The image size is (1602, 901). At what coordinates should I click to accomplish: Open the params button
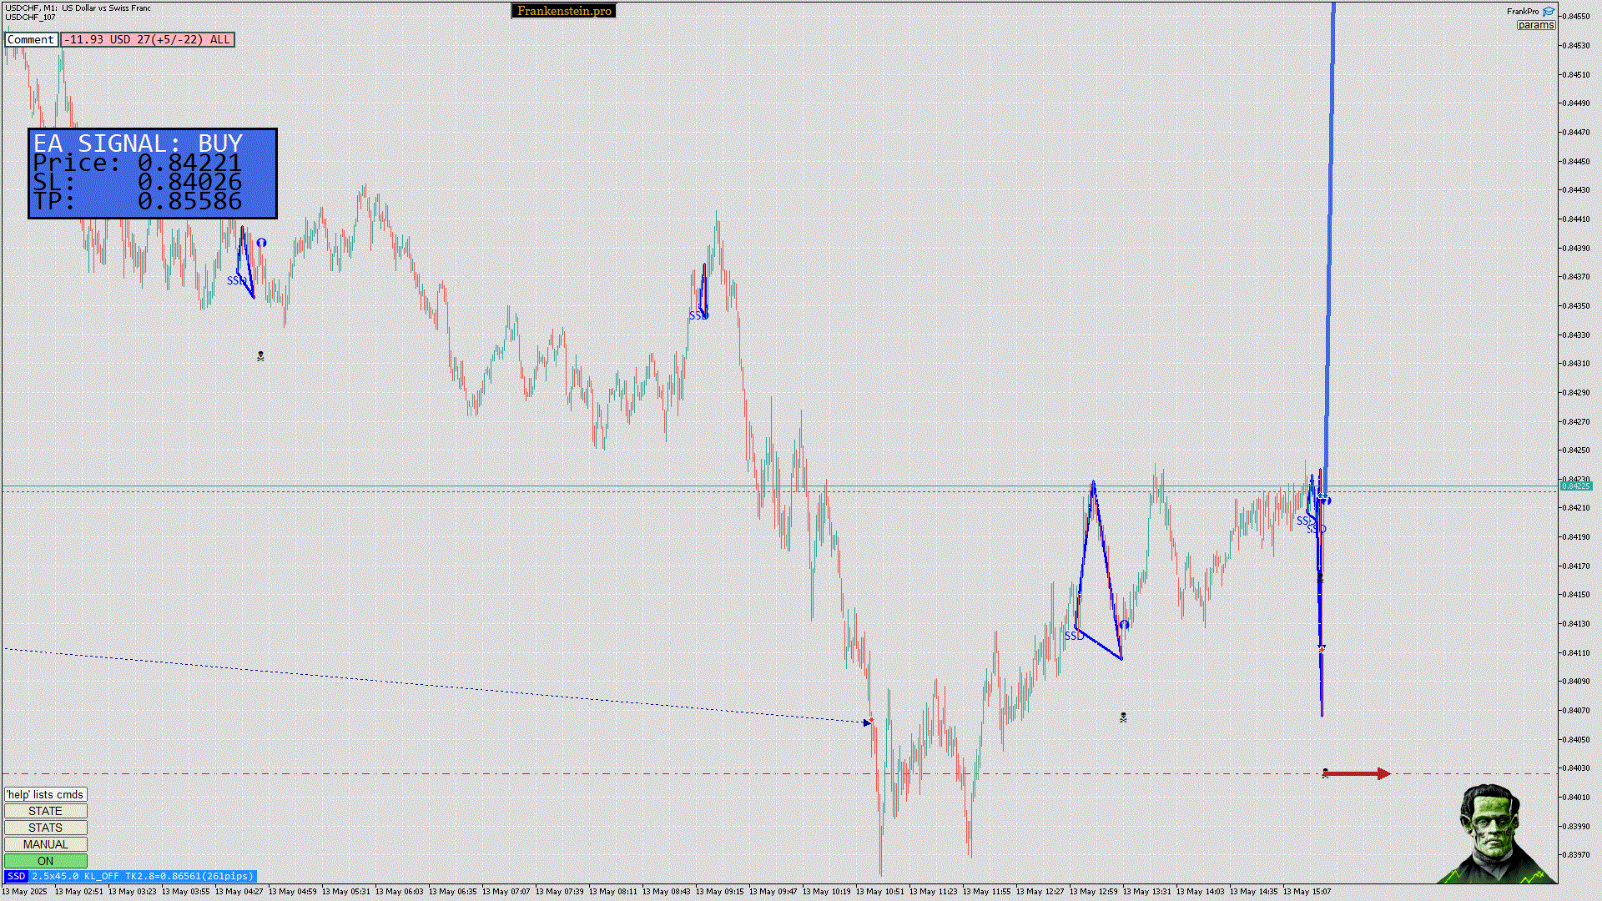1535,25
